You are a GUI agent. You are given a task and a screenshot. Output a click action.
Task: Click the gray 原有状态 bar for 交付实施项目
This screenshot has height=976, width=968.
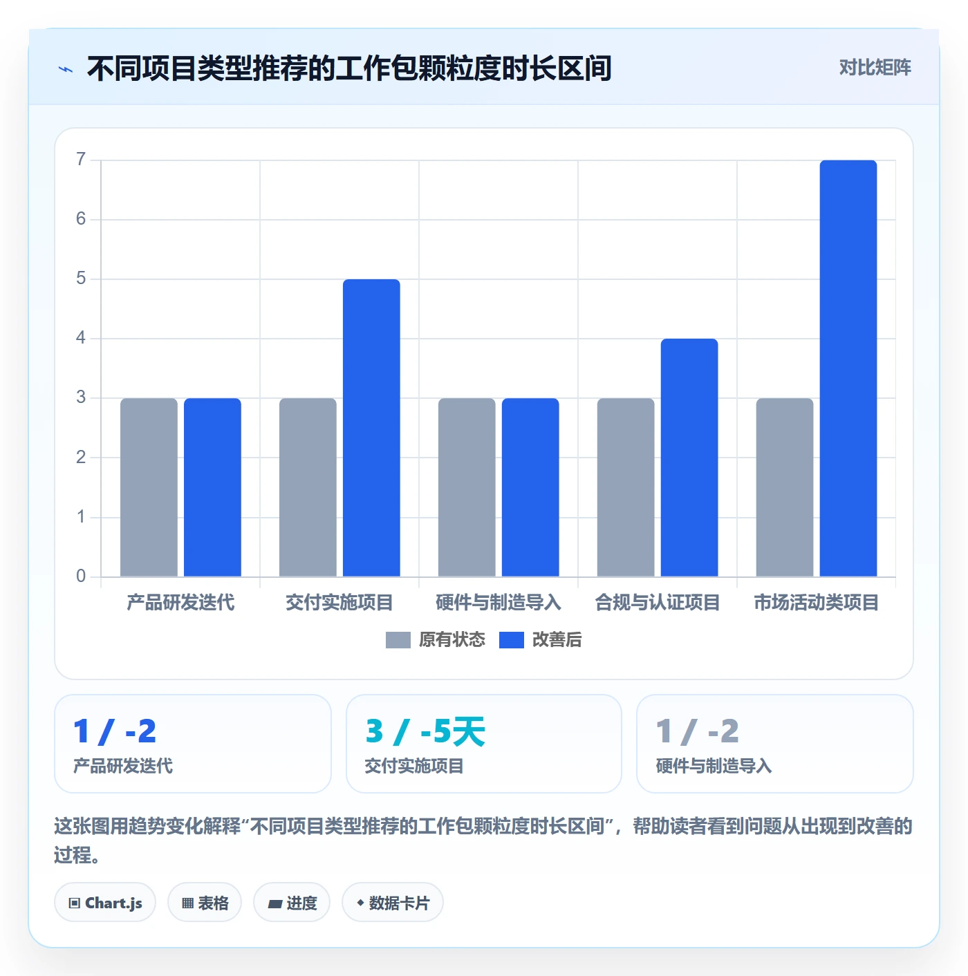(x=308, y=487)
